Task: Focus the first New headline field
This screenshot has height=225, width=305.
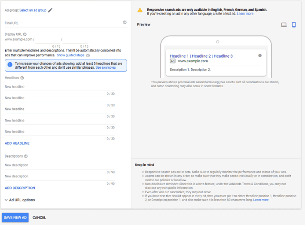Action: pos(60,87)
